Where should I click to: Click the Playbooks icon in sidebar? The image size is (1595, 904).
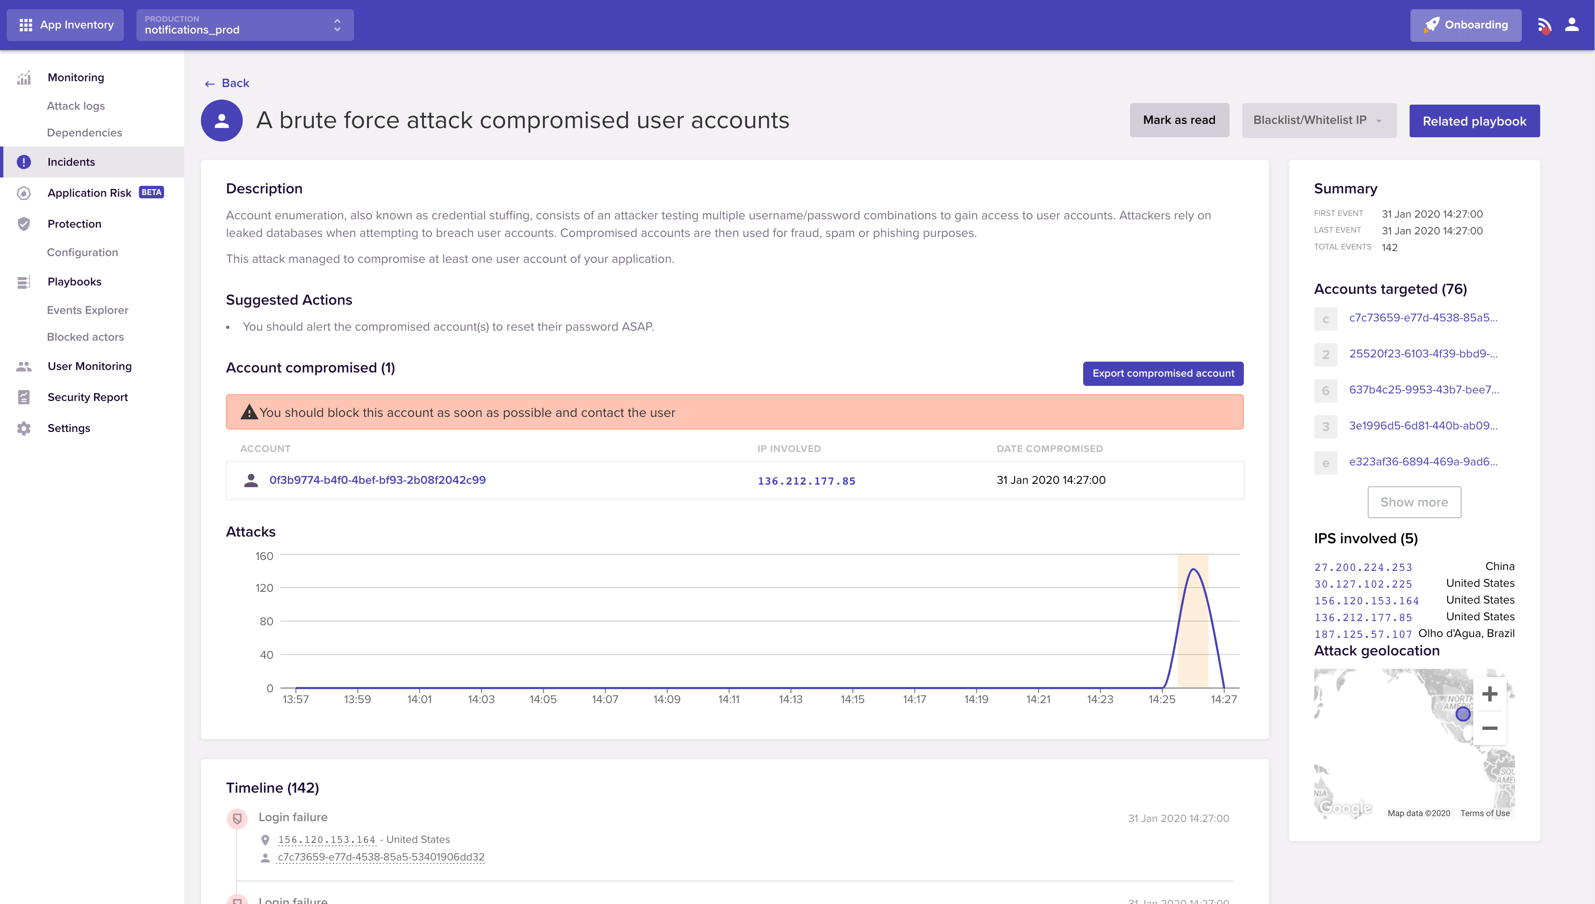[23, 282]
